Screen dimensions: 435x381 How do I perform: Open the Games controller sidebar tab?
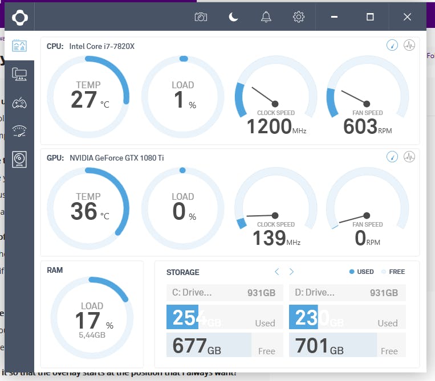19,103
